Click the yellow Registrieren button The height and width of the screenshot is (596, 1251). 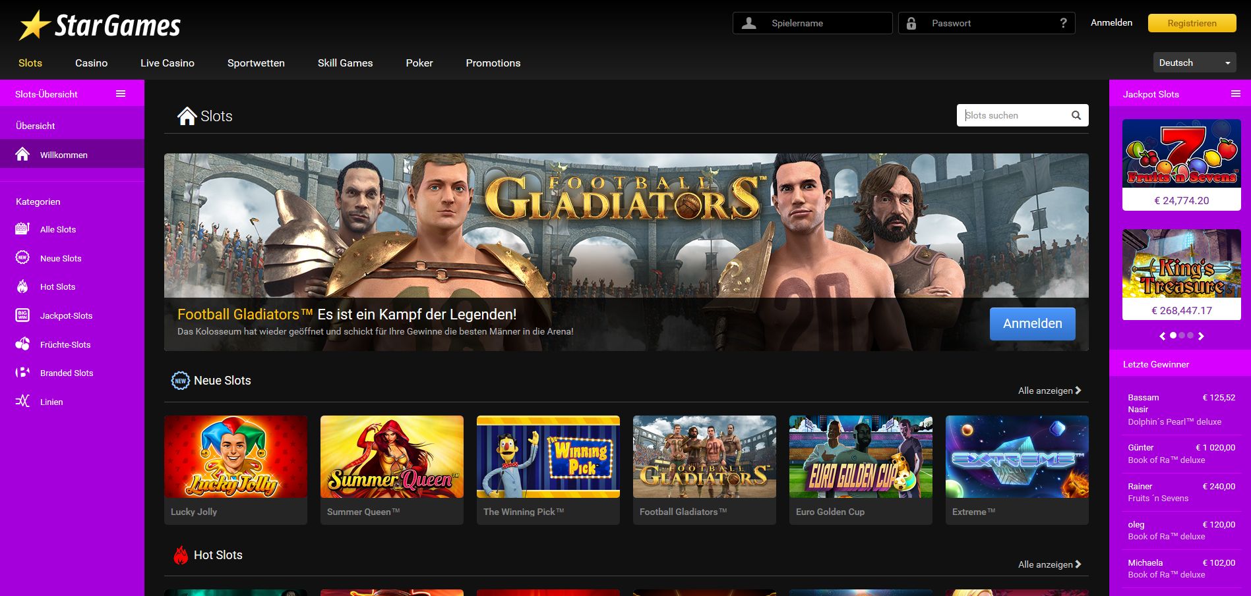click(x=1192, y=23)
